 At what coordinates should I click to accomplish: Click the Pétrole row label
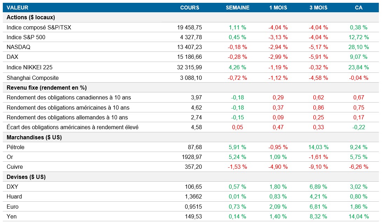tap(16, 147)
